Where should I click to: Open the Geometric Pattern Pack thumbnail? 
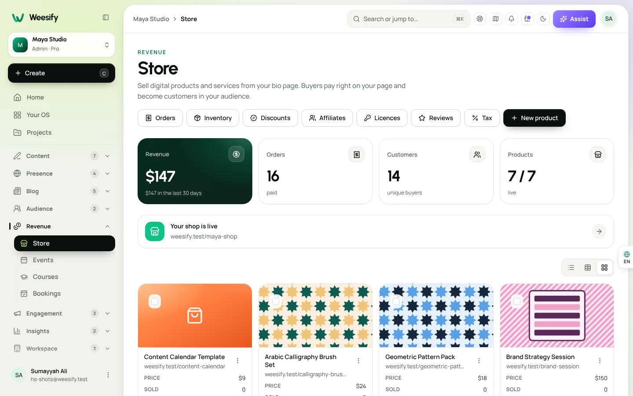[x=436, y=315]
